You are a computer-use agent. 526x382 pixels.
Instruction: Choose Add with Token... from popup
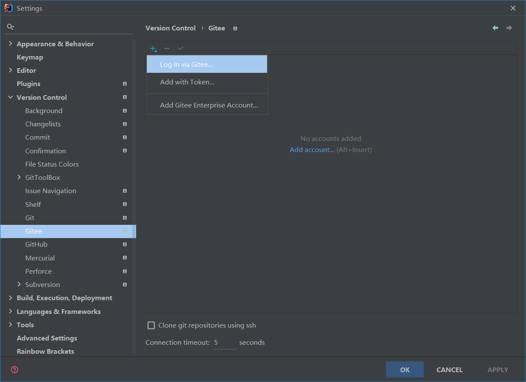pos(207,82)
